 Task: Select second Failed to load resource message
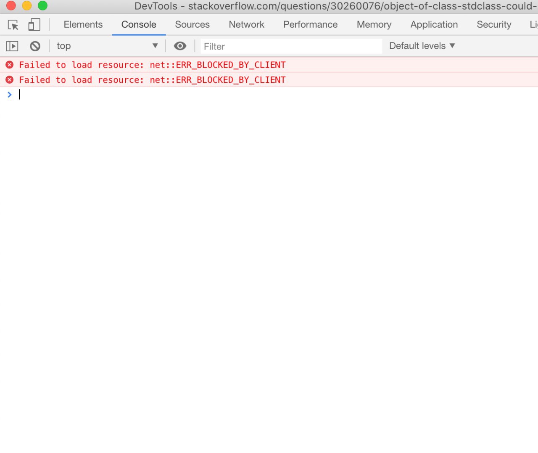pos(152,80)
